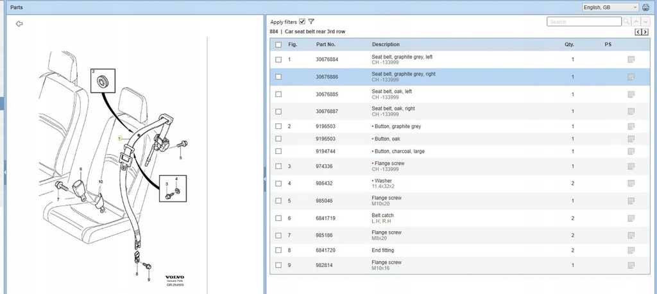Toggle the Apply filters checkbox
The height and width of the screenshot is (294, 657).
click(x=302, y=22)
